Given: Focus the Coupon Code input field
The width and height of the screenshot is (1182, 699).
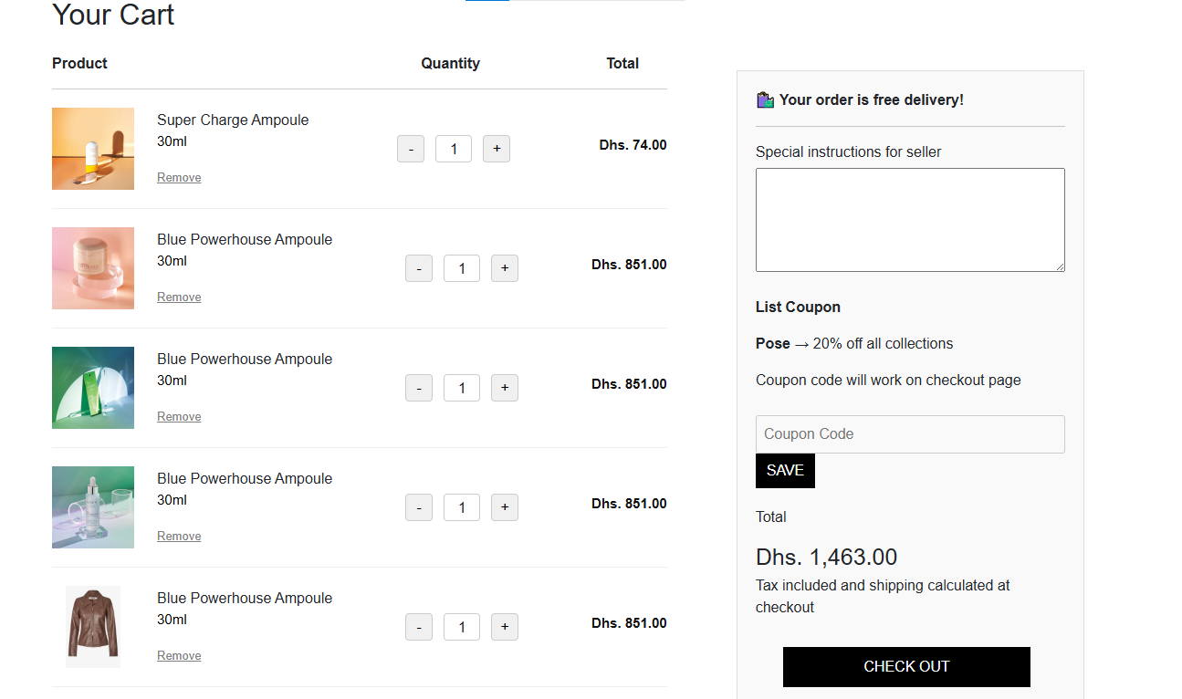Looking at the screenshot, I should 910,434.
